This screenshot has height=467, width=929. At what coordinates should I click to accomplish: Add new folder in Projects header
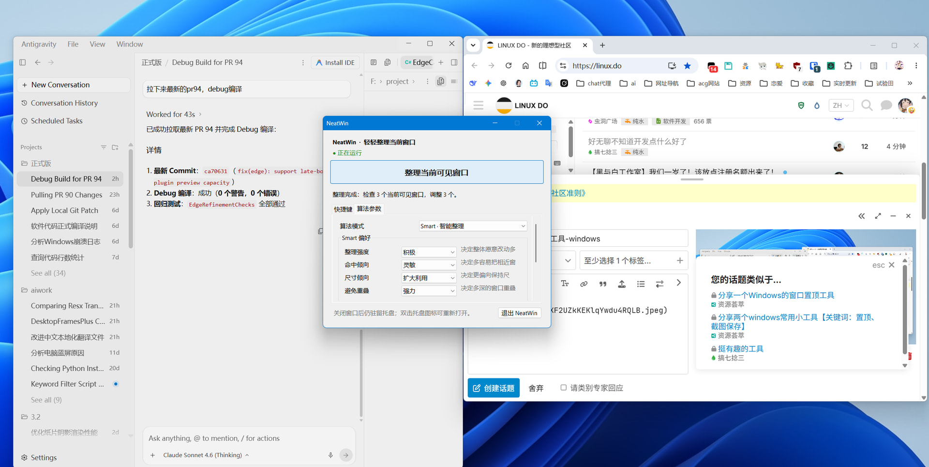click(x=115, y=147)
